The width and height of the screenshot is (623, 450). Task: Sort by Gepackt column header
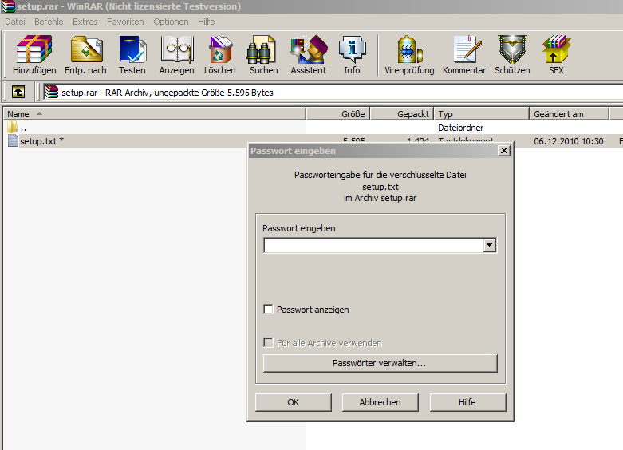coord(402,114)
